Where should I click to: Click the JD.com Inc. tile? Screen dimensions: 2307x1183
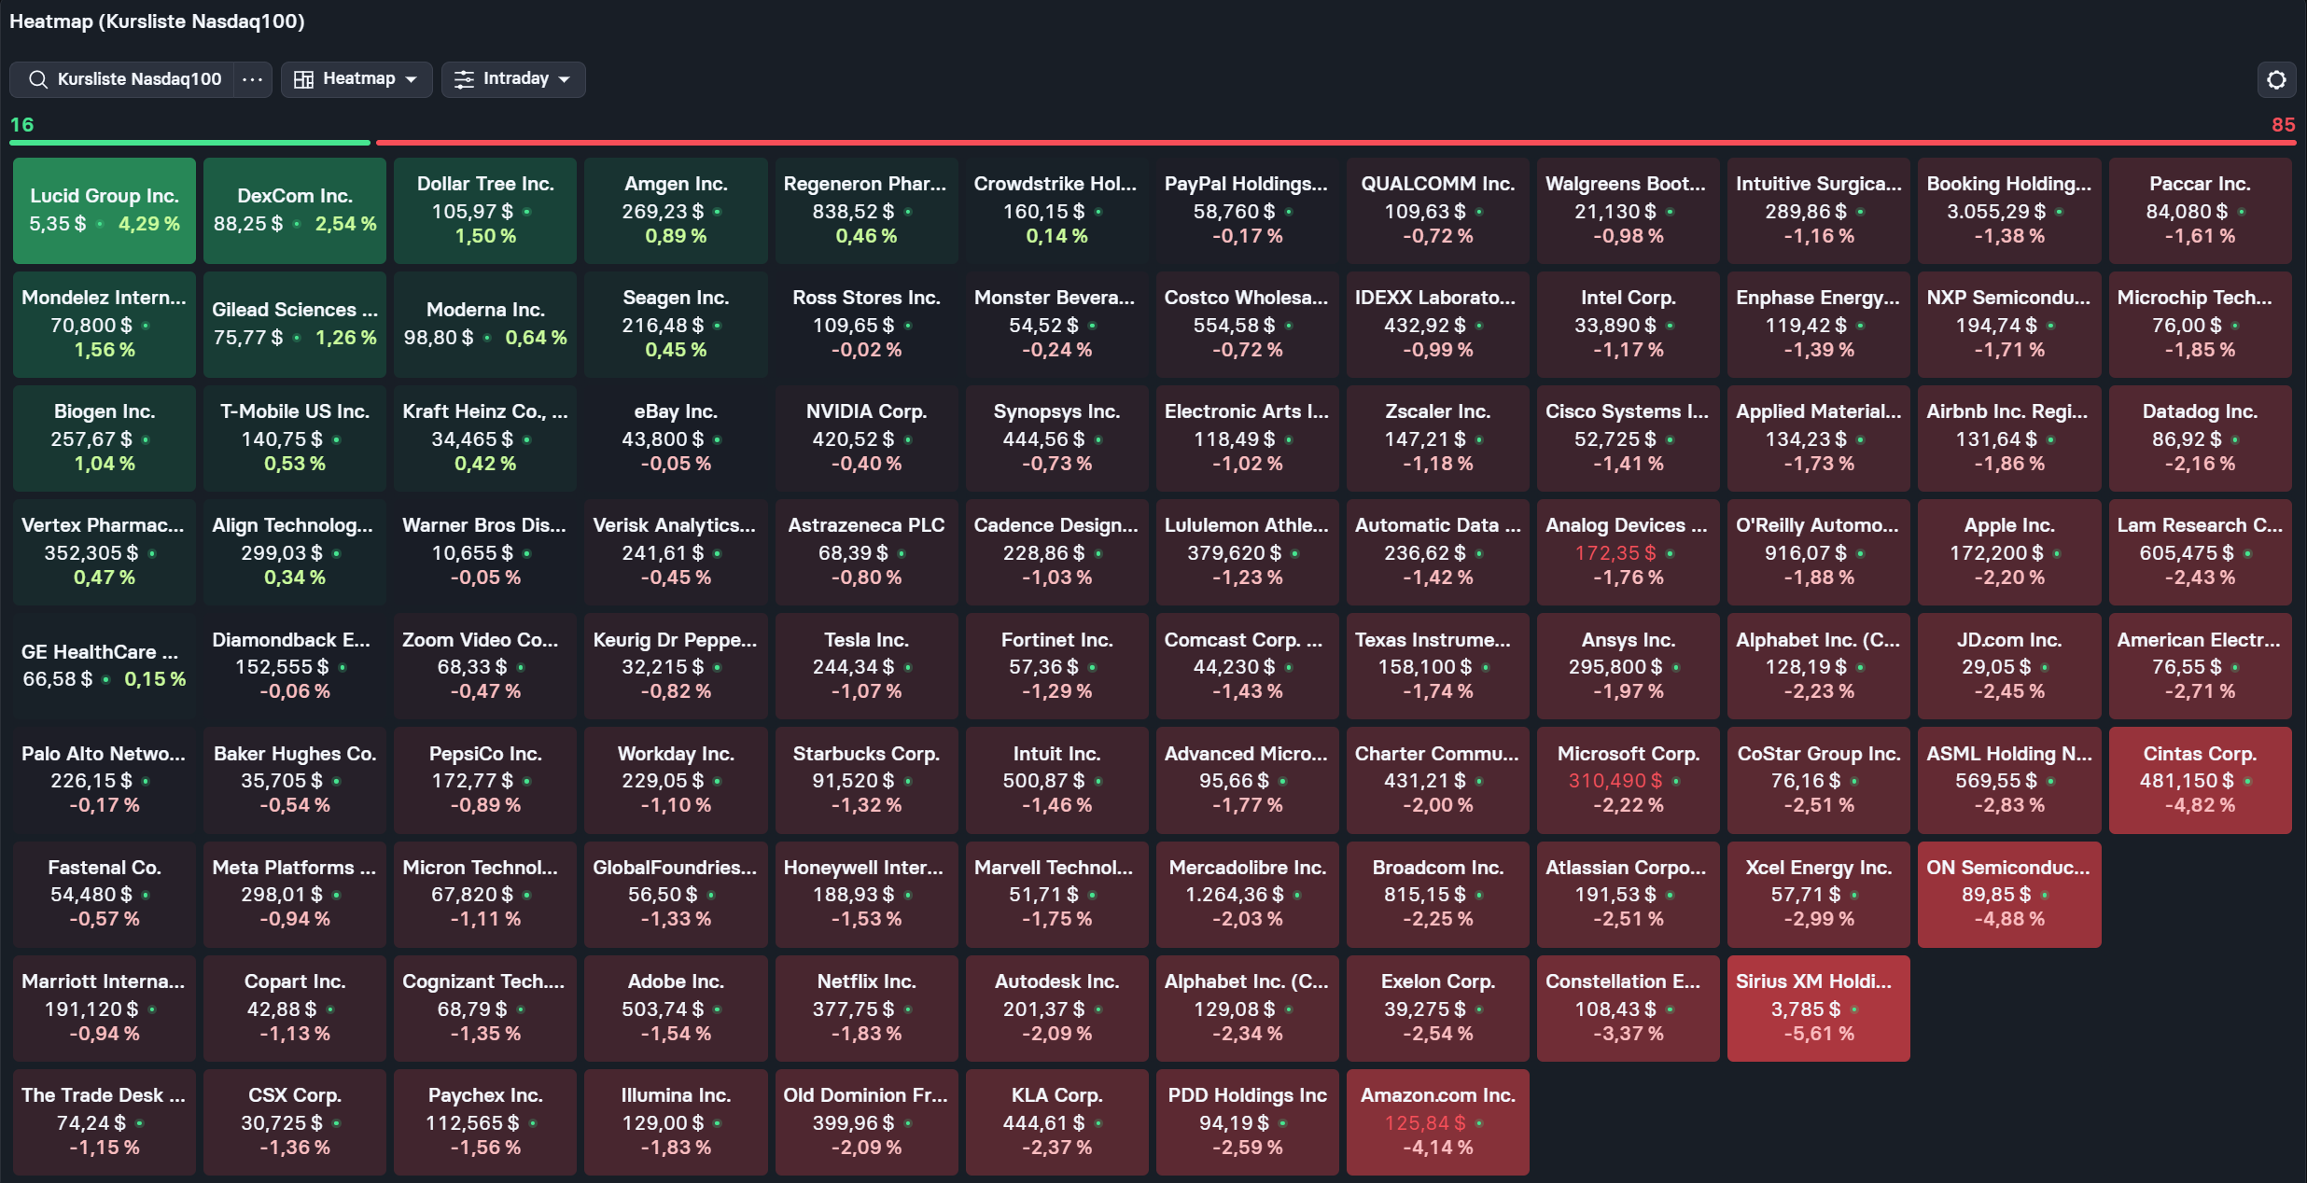click(x=2009, y=666)
